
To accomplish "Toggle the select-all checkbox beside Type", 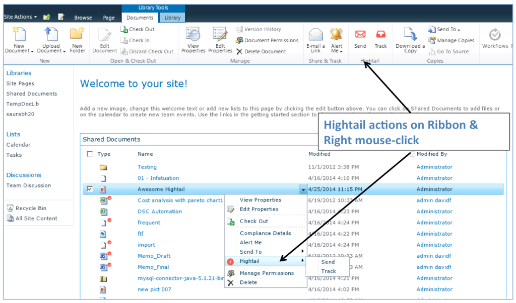I will [x=90, y=154].
